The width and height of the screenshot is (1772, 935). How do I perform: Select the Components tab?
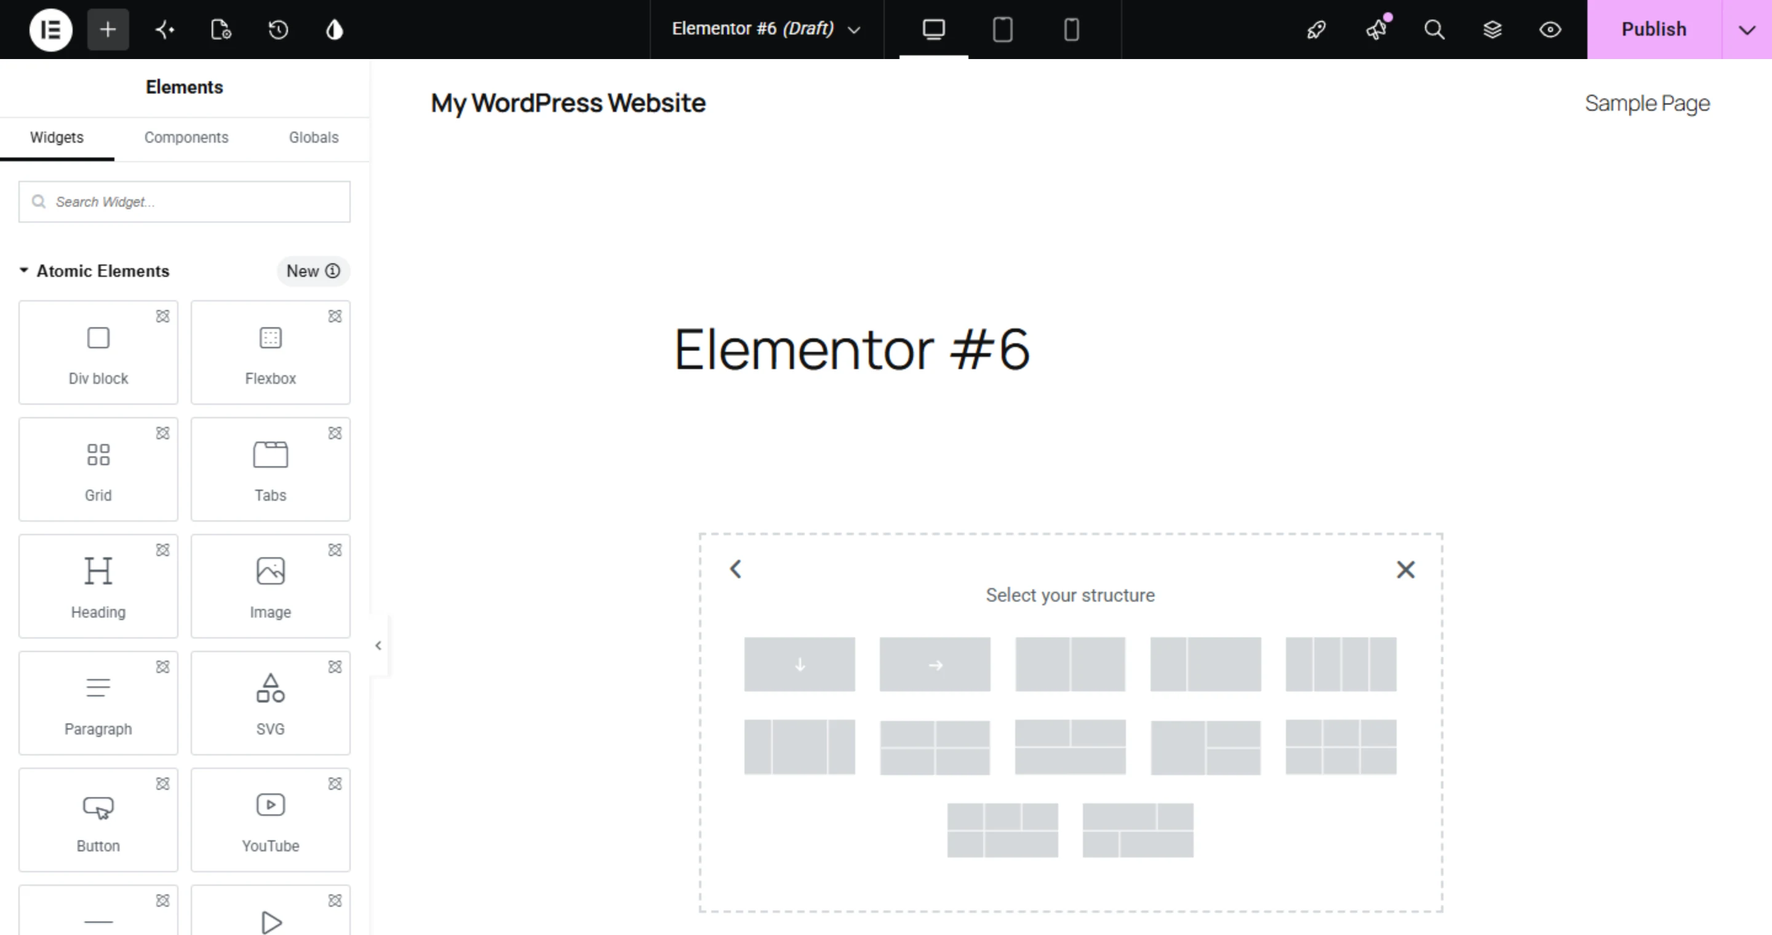click(186, 138)
